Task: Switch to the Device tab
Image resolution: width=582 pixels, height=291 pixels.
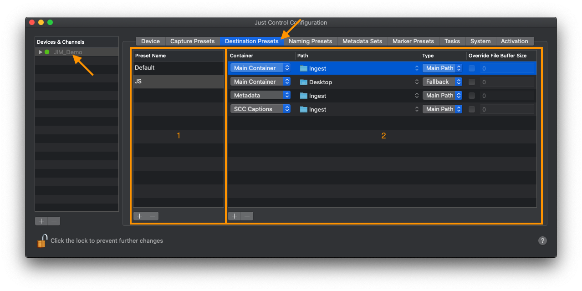Action: pyautogui.click(x=150, y=41)
